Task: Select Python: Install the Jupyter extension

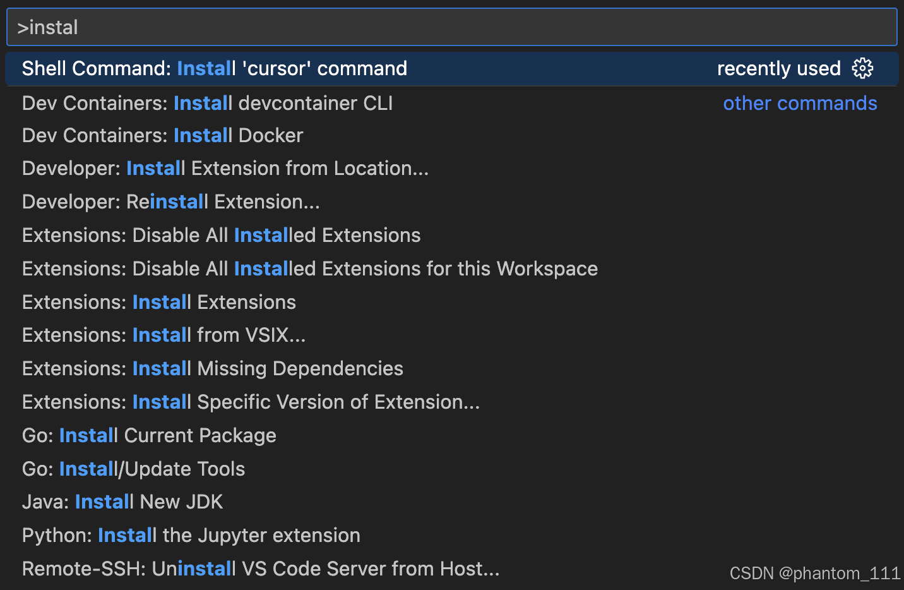Action: pyautogui.click(x=452, y=535)
